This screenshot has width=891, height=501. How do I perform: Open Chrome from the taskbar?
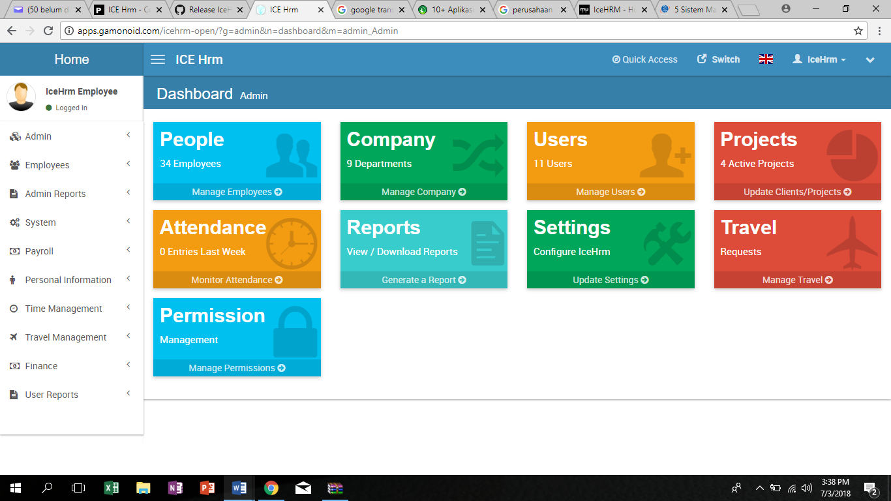pos(271,487)
